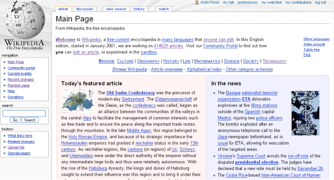Image resolution: width=334 pixels, height=180 pixels.
Task: Open the FAQ link
Action: click(307, 55)
